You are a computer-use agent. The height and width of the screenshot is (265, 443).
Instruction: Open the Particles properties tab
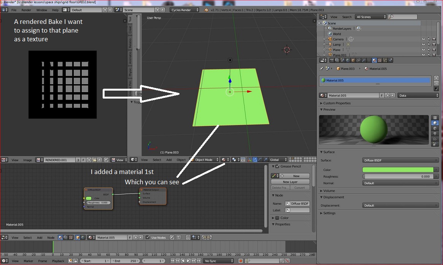(385, 60)
